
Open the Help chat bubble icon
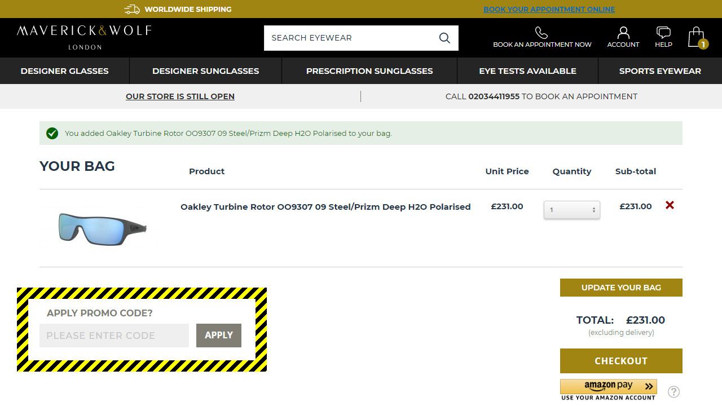[x=663, y=32]
